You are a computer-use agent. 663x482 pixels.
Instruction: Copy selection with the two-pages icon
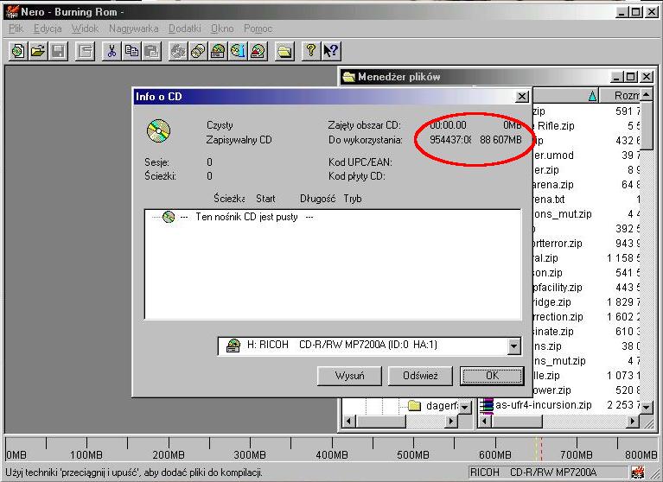pos(131,52)
